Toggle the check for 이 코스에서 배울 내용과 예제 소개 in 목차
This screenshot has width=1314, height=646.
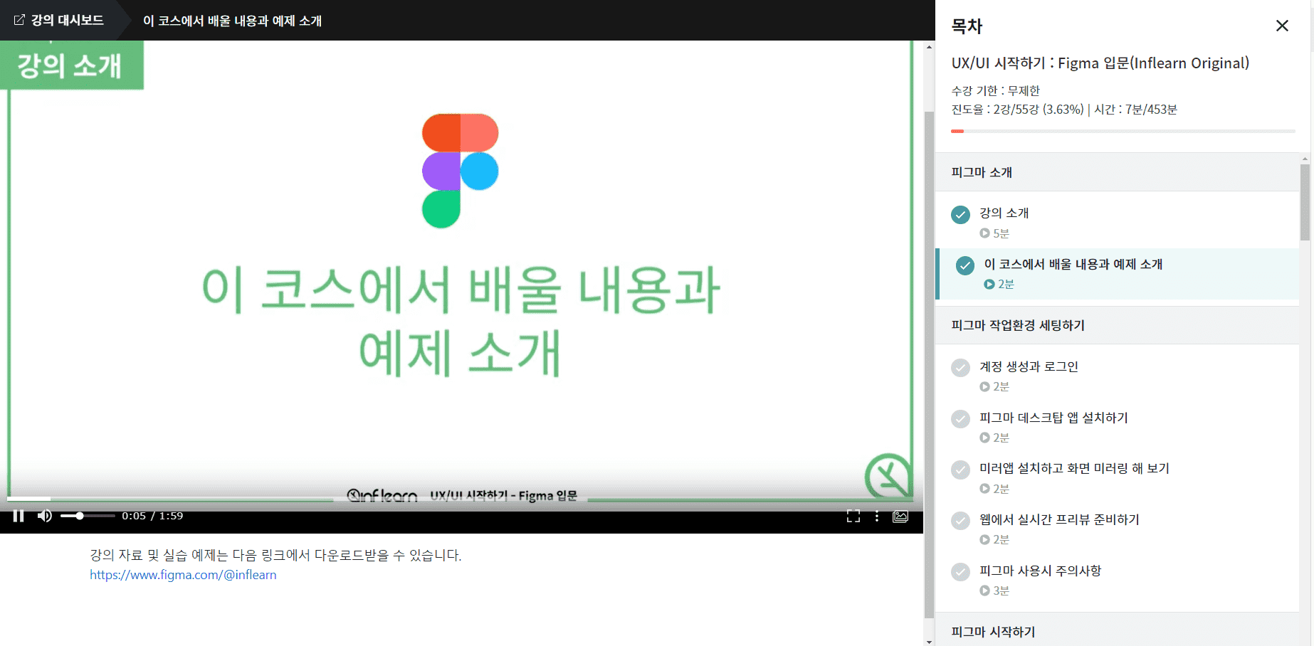[965, 266]
